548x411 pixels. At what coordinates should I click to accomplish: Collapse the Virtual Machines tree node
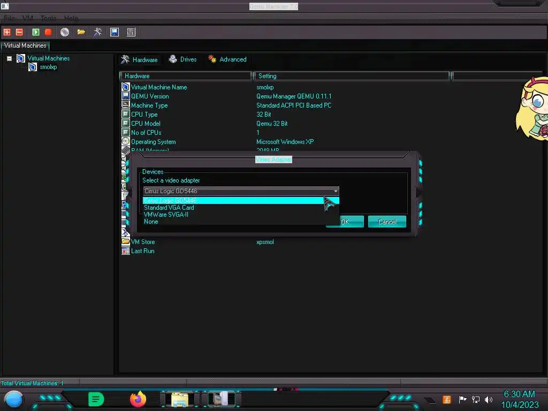tap(10, 58)
